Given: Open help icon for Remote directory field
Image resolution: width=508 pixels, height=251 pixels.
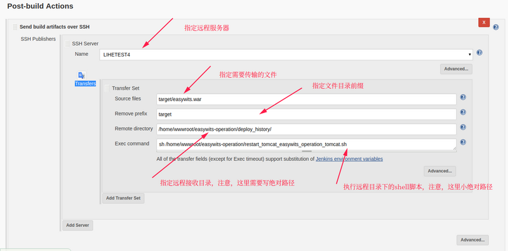Looking at the screenshot, I should point(463,127).
